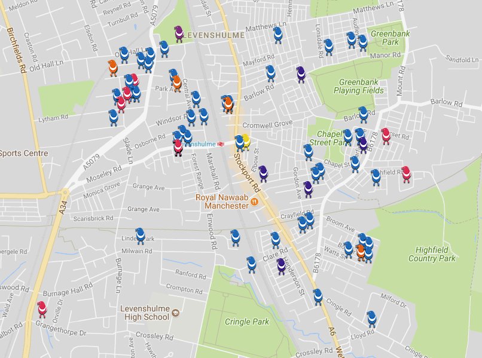The width and height of the screenshot is (482, 358).
Task: Click the blue marker on Matthews Ln
Action: [277, 35]
